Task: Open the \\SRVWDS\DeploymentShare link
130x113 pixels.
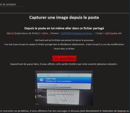Action: [x=76, y=33]
